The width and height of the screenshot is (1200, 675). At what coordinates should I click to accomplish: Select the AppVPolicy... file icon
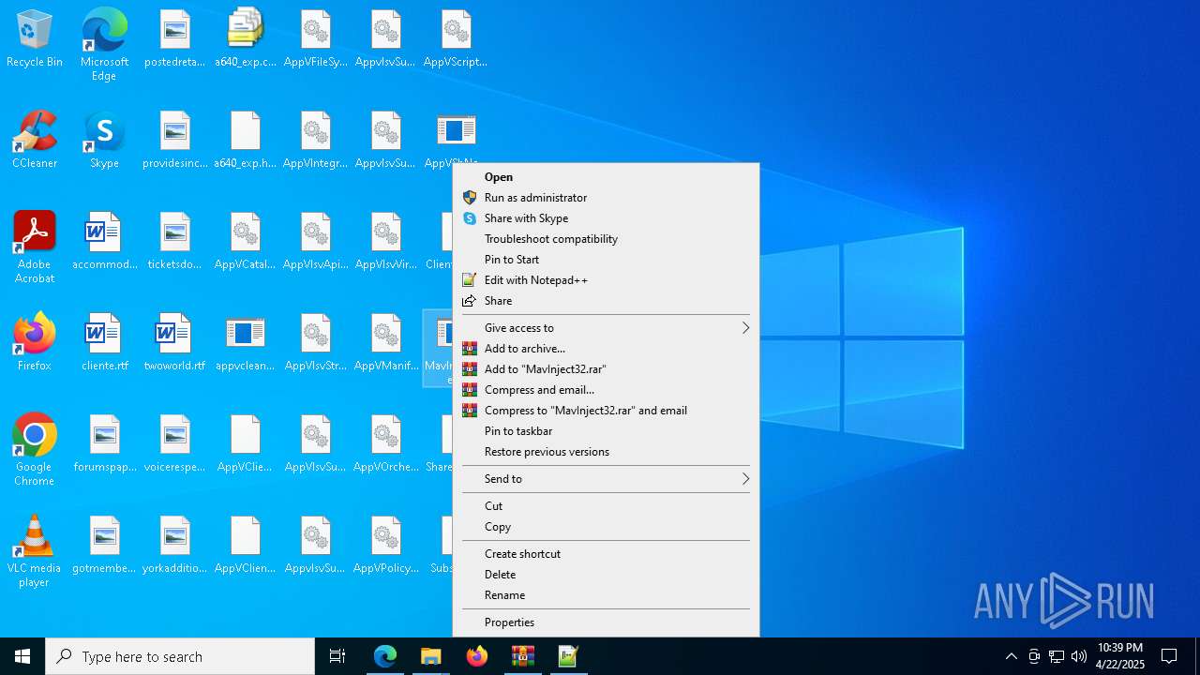[386, 545]
